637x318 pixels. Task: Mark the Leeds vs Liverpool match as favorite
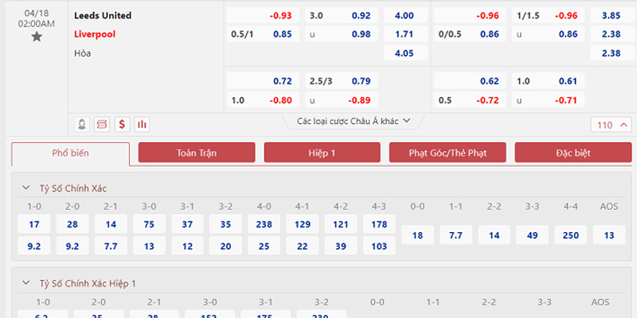click(37, 37)
